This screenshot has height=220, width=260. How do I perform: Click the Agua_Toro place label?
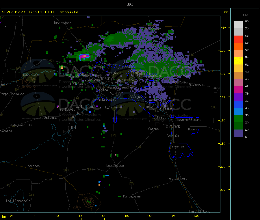tap(31, 75)
